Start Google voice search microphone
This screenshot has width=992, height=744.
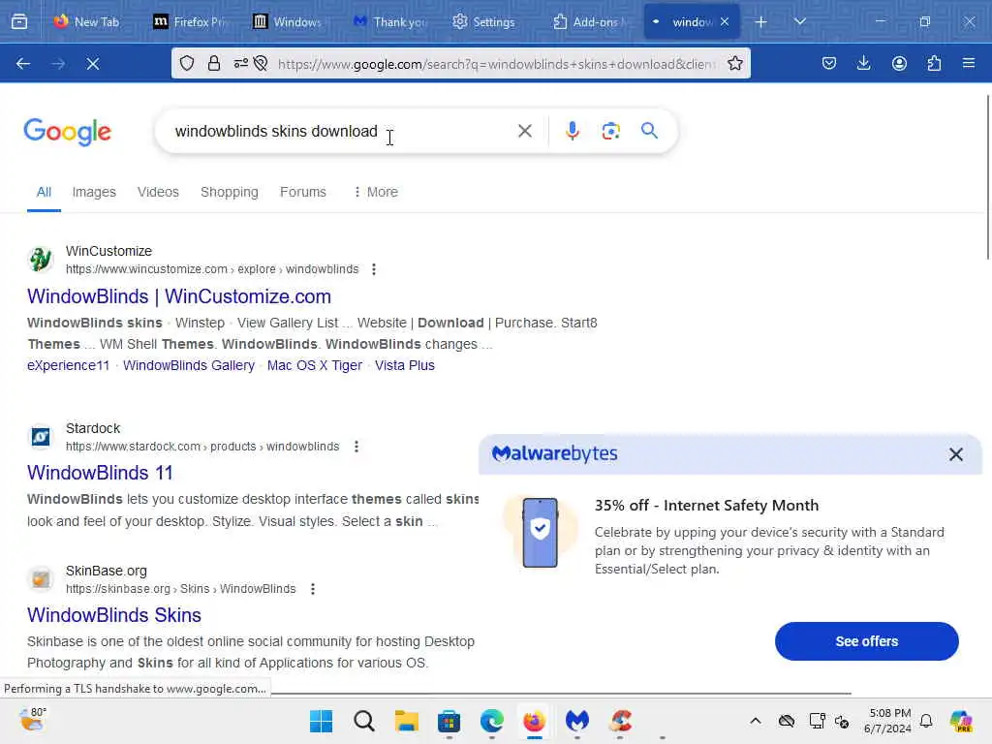572,131
